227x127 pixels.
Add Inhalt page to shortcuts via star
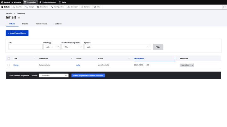click(19, 17)
